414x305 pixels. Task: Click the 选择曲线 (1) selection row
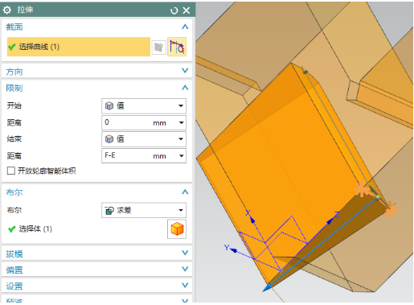pyautogui.click(x=79, y=47)
